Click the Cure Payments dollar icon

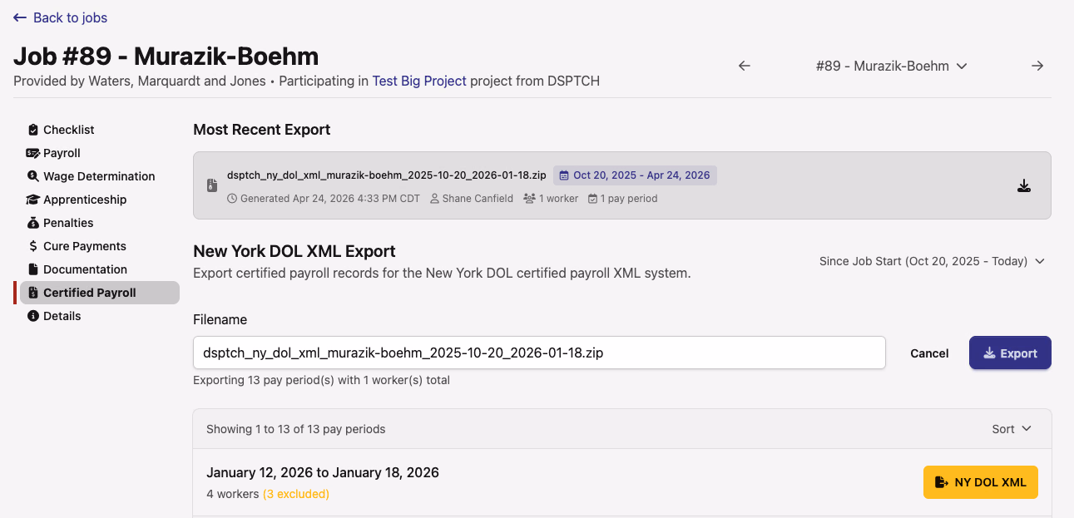(33, 246)
